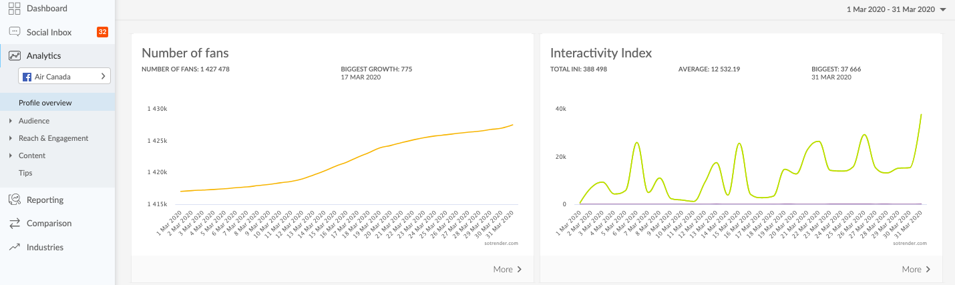Open the Air Canada profile selector
The height and width of the screenshot is (285, 955).
point(65,77)
